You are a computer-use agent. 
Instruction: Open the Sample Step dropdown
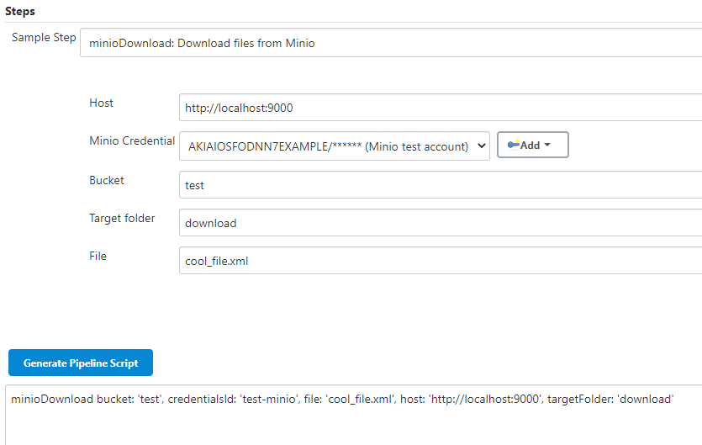click(x=391, y=43)
